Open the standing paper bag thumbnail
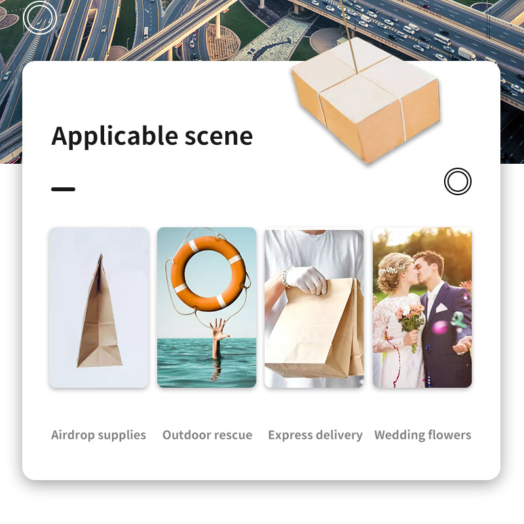This screenshot has height=524, width=524. click(98, 307)
